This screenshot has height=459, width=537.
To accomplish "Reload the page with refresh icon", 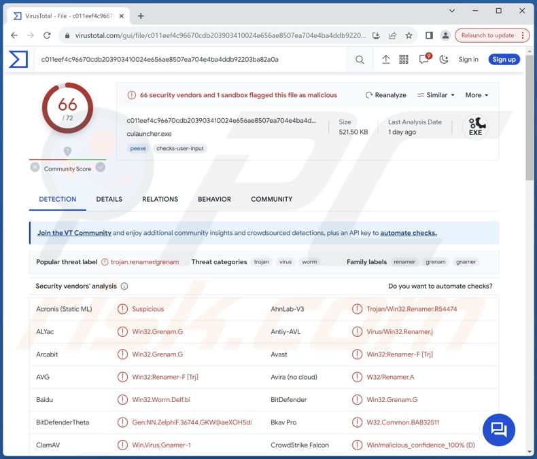I will [47, 35].
